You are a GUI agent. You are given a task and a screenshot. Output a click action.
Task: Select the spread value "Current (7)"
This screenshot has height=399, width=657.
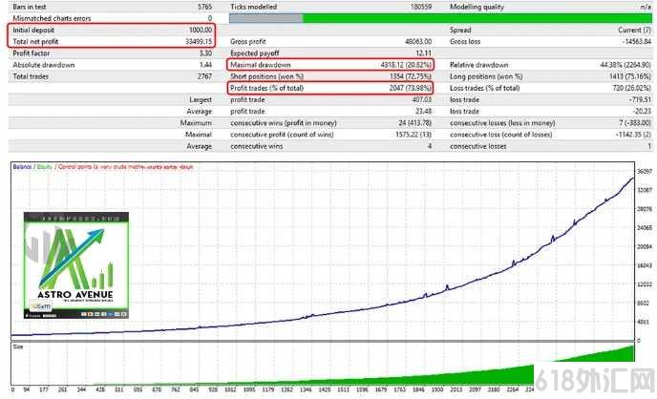coord(634,31)
